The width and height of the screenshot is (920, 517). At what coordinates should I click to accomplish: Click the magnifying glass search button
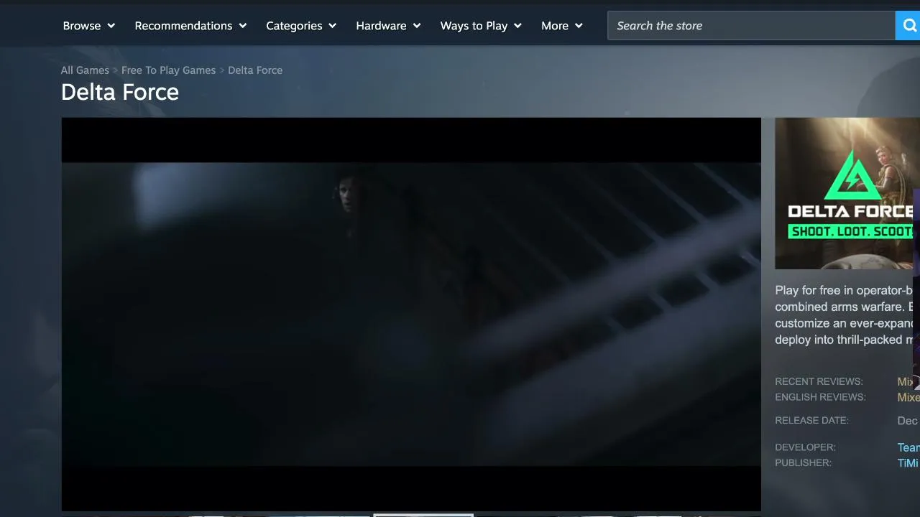coord(908,26)
